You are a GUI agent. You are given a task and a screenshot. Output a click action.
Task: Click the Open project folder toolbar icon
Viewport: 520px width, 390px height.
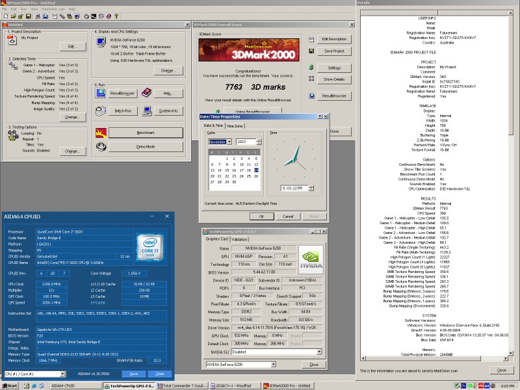[13, 16]
